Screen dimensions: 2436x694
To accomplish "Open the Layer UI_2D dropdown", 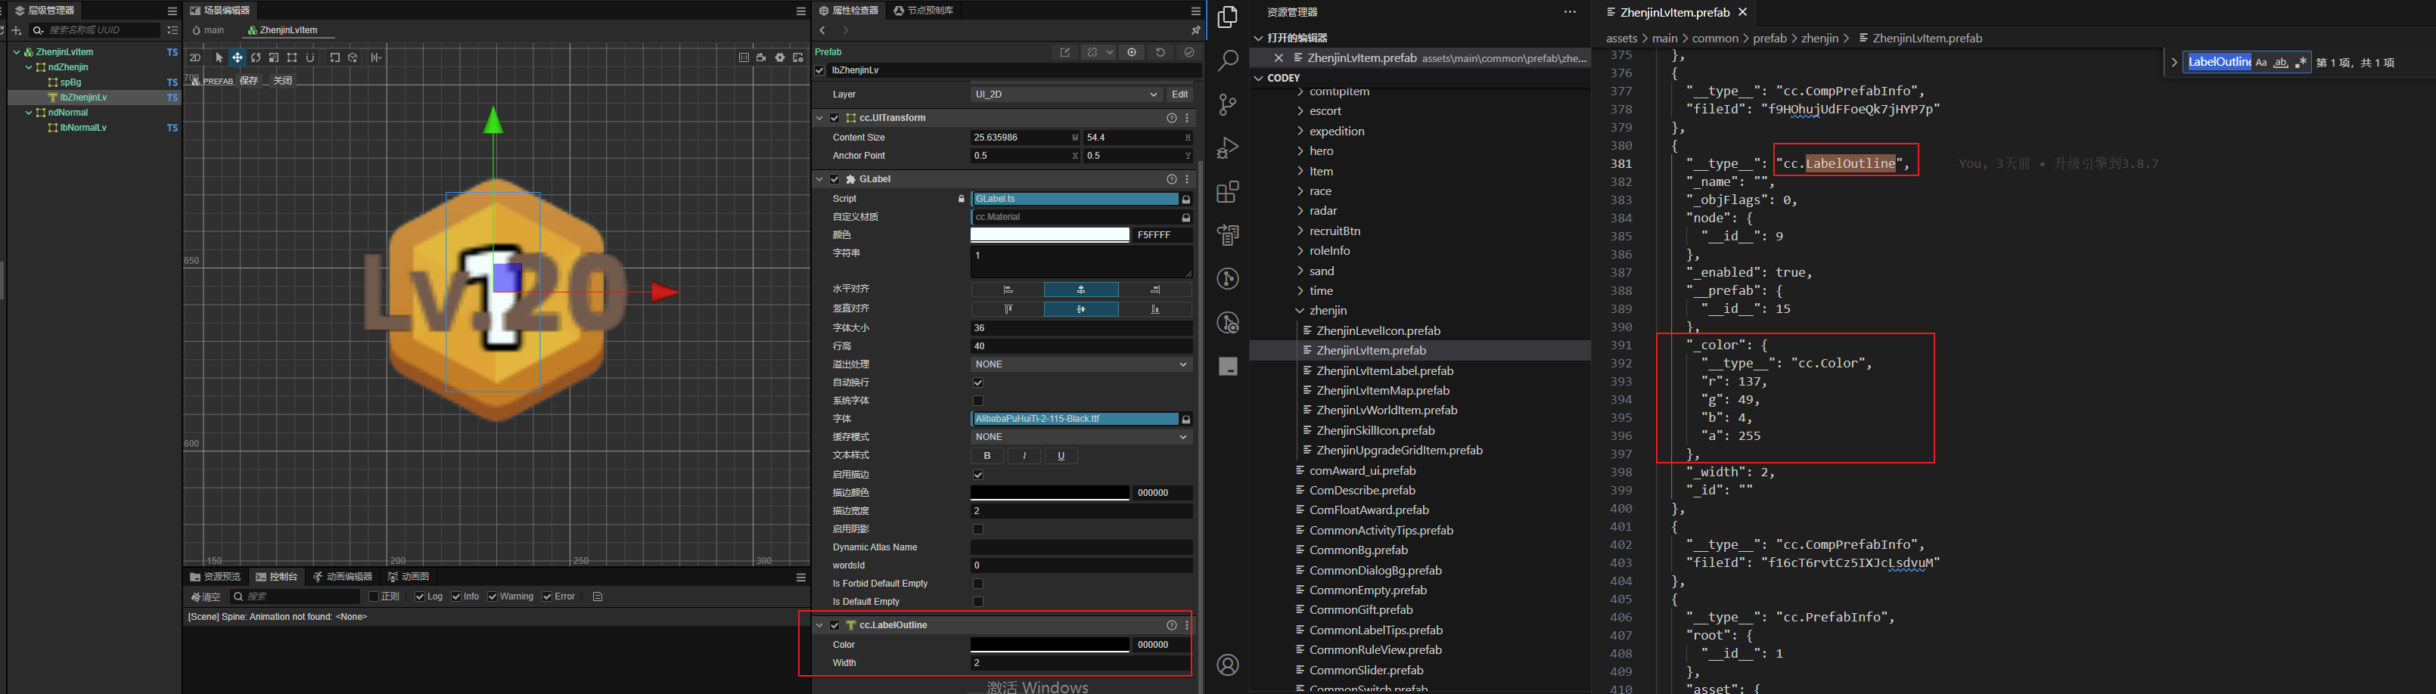I will pos(1067,94).
